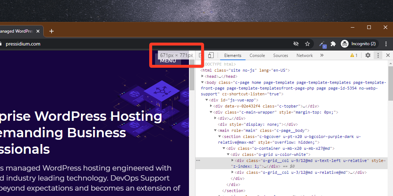Image resolution: width=393 pixels, height=196 pixels.
Task: Click the ellipsis actions beside the selected DOM row
Action: pos(198,161)
